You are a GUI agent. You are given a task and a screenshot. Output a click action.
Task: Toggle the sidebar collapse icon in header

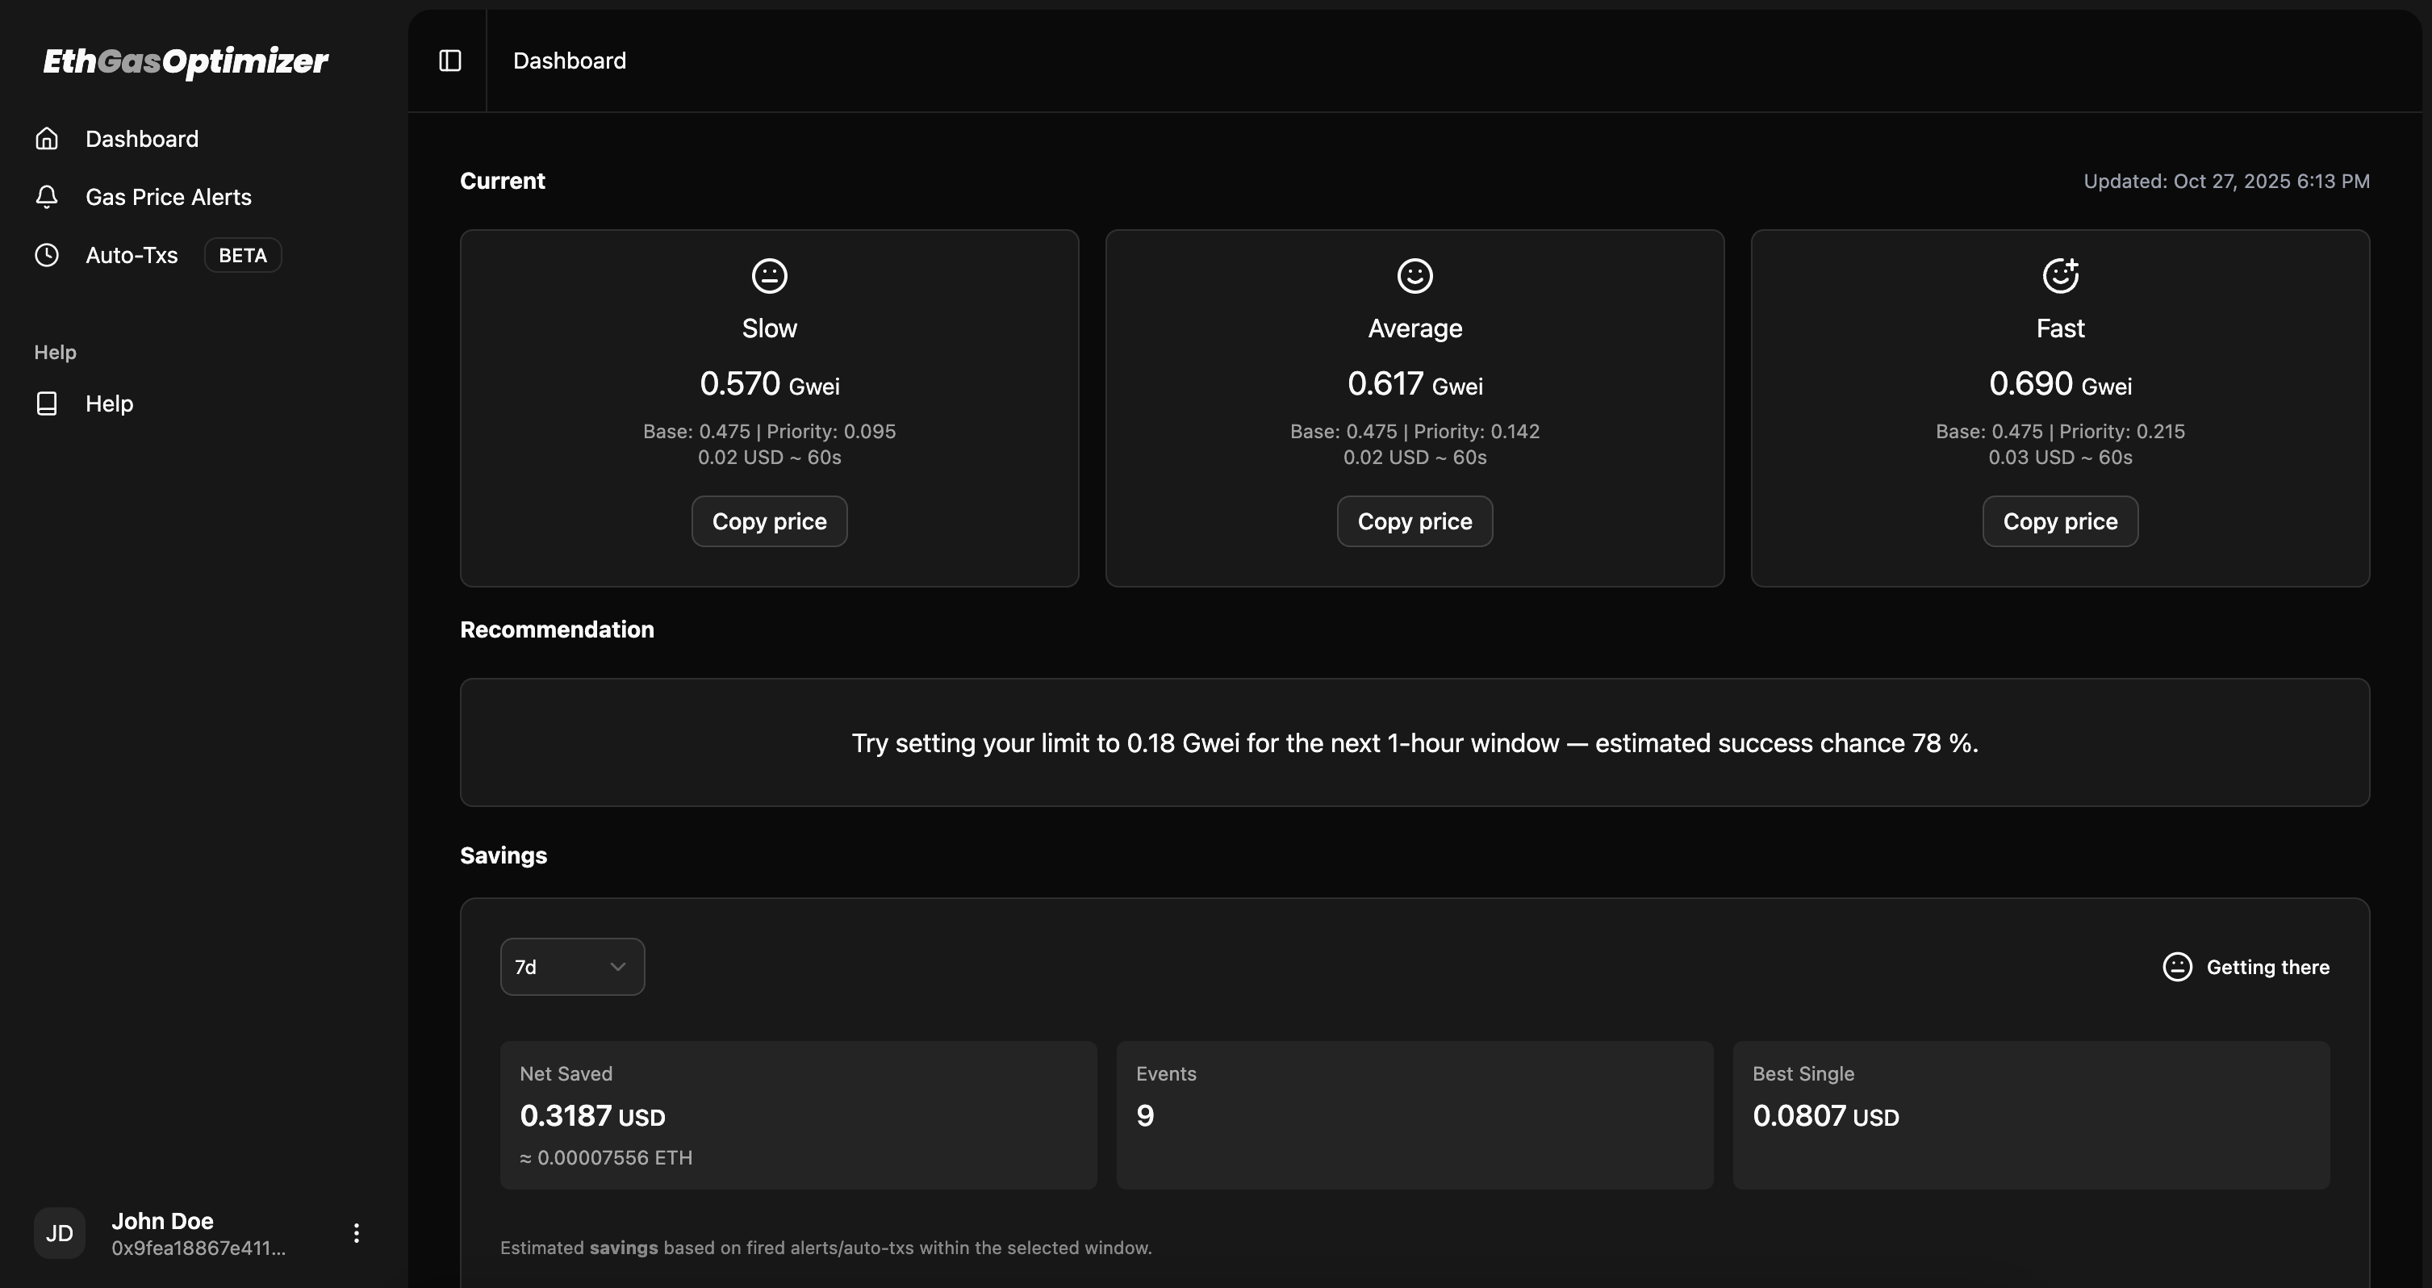449,61
